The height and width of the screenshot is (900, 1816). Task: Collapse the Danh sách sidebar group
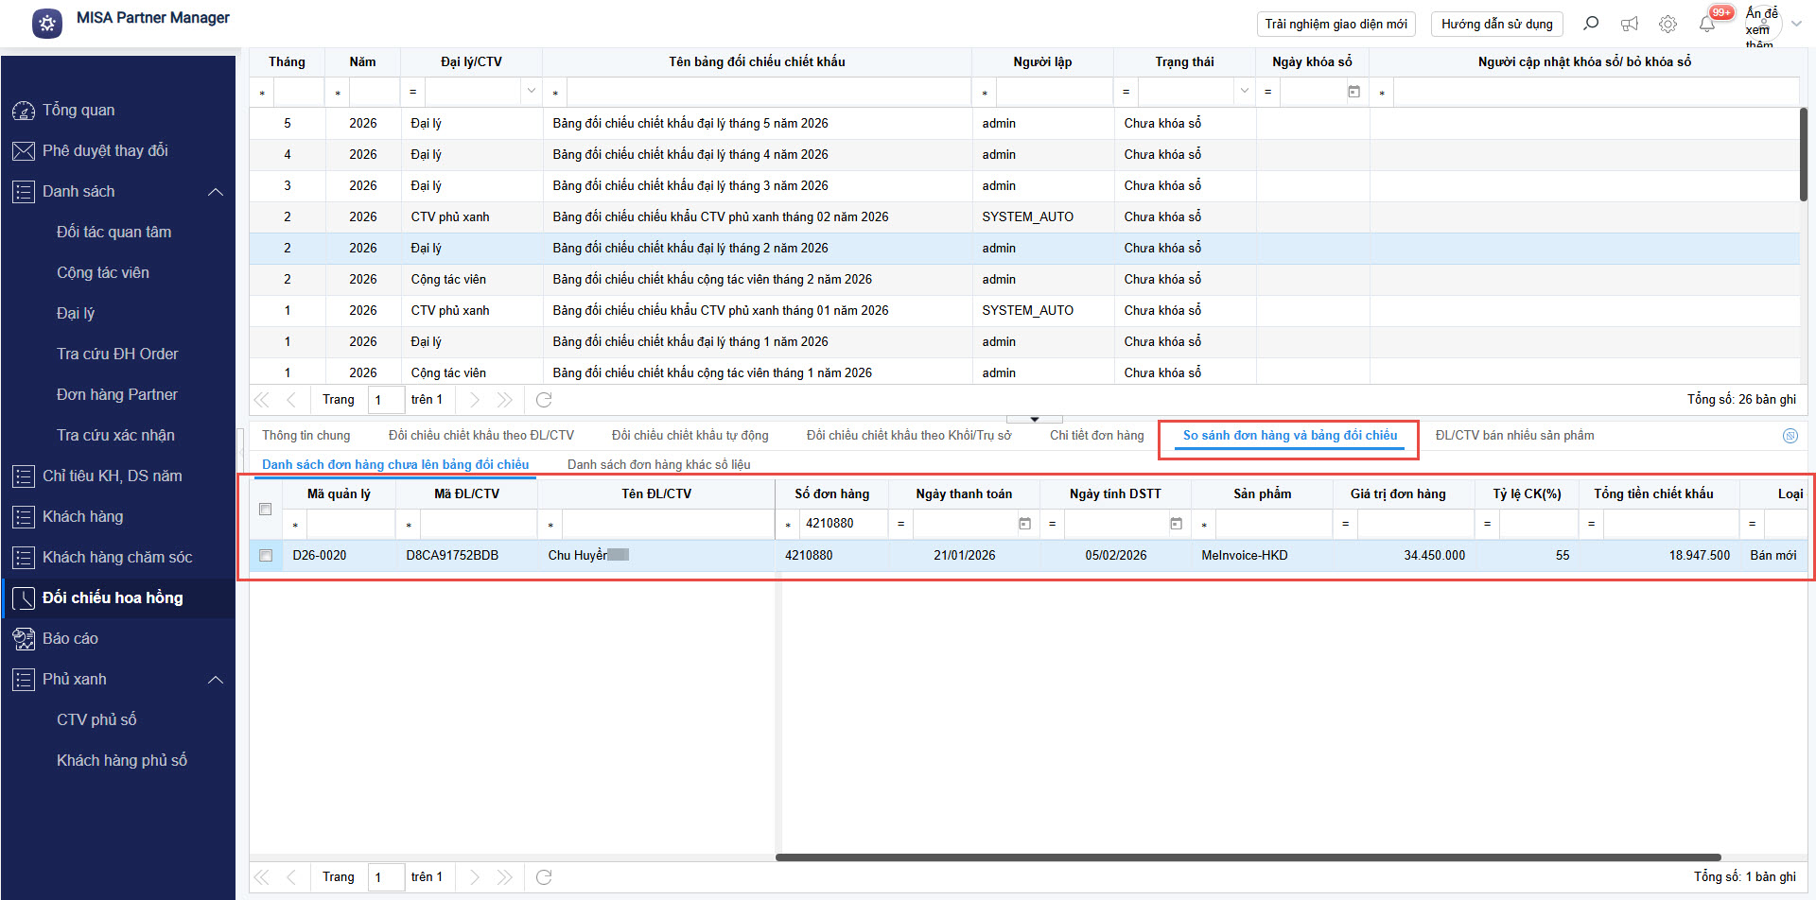point(216,192)
